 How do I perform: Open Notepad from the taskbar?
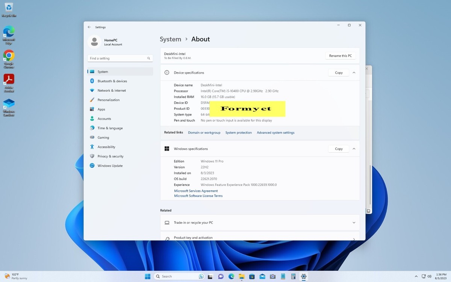coord(283,276)
